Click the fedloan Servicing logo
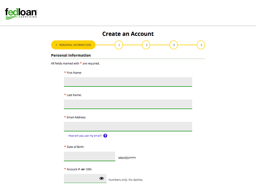This screenshot has width=263, height=186. coord(21,13)
